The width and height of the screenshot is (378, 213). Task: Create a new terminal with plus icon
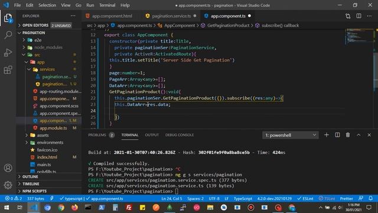[x=327, y=135]
